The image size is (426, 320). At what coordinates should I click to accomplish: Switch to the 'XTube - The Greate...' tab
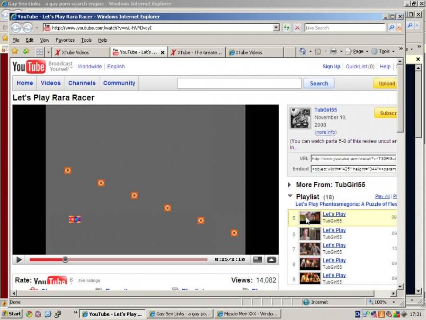click(x=196, y=52)
